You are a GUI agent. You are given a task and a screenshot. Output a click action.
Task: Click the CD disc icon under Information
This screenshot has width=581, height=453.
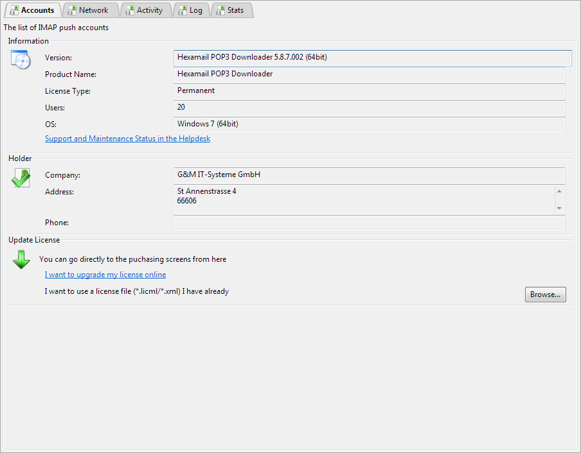click(x=21, y=59)
